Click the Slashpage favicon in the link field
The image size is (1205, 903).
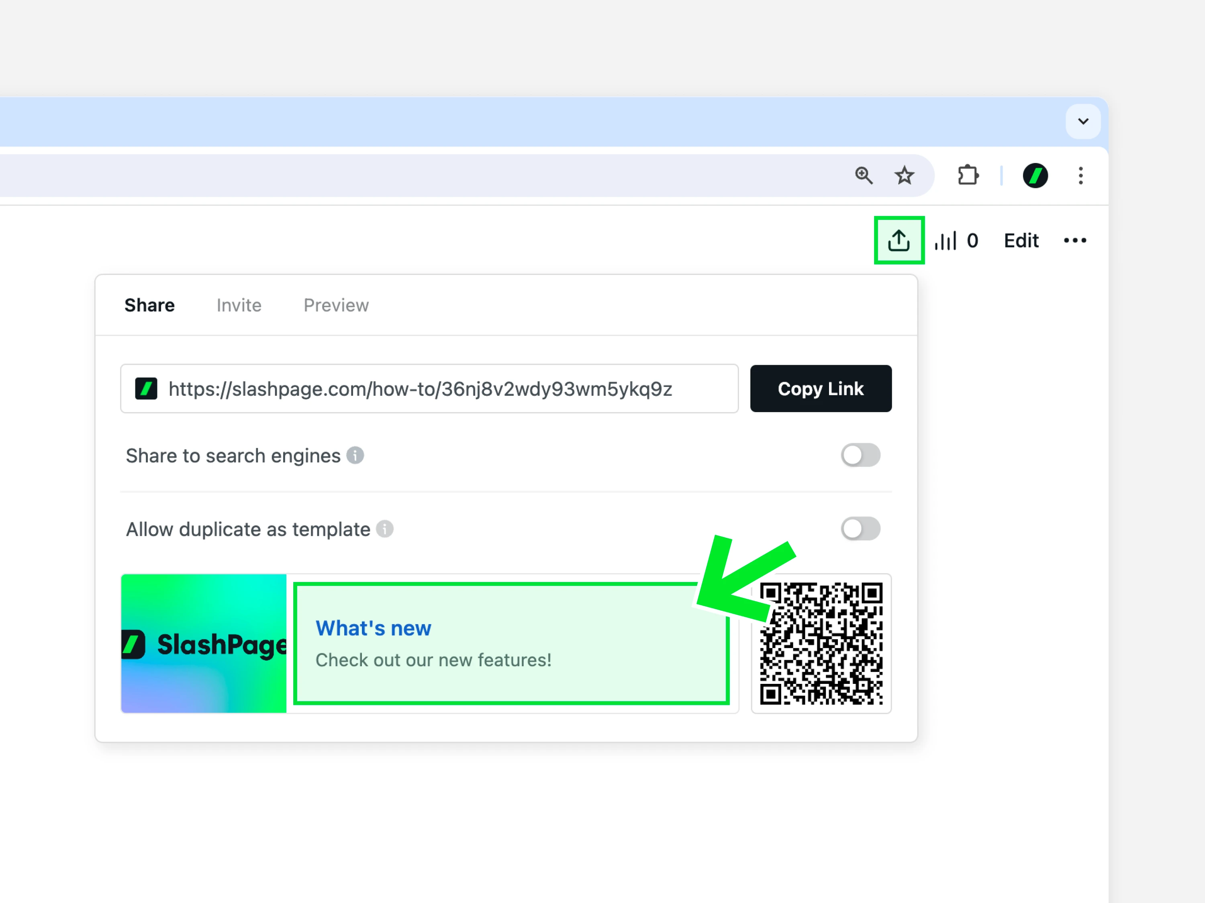click(146, 388)
